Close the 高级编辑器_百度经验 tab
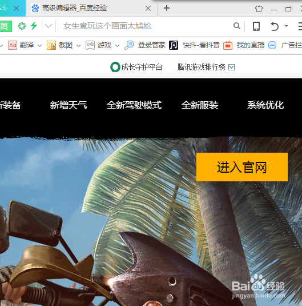 pos(148,8)
